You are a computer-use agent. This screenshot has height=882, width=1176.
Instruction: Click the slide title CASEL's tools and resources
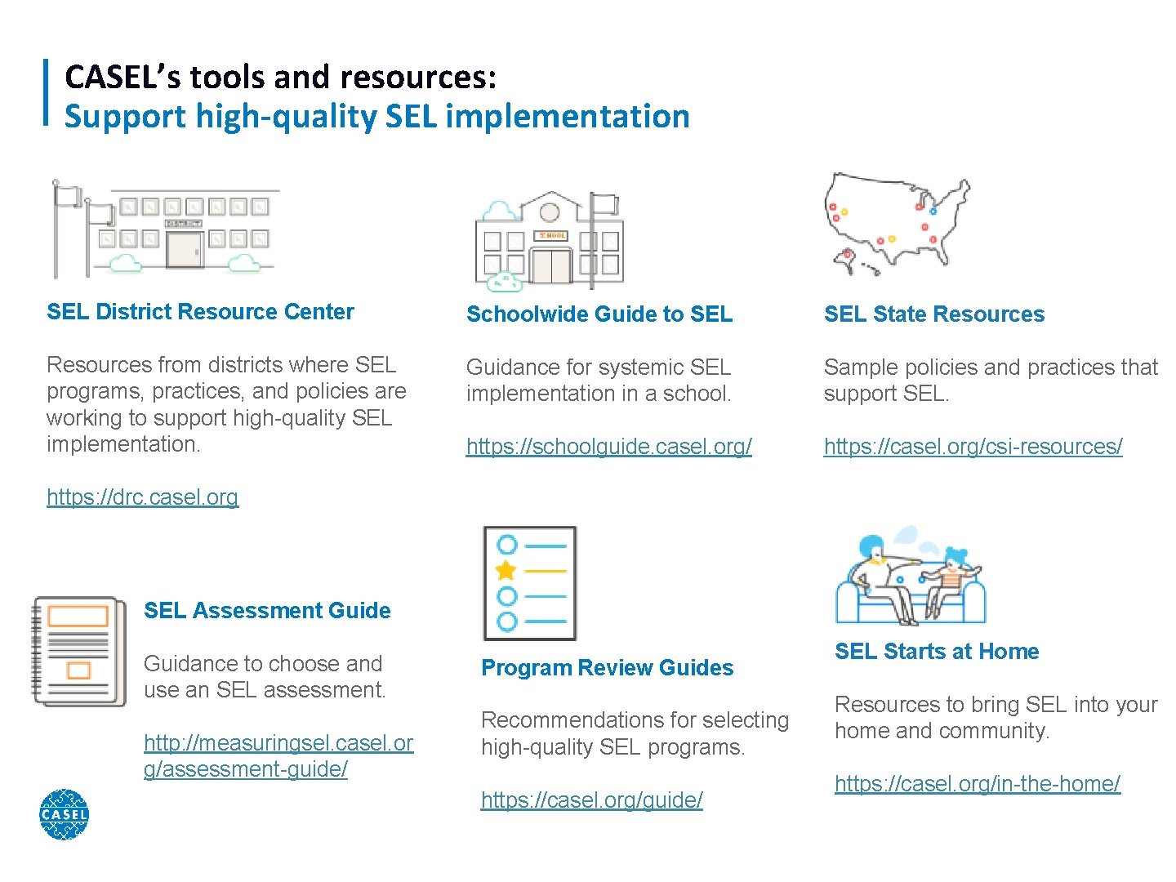tap(280, 77)
